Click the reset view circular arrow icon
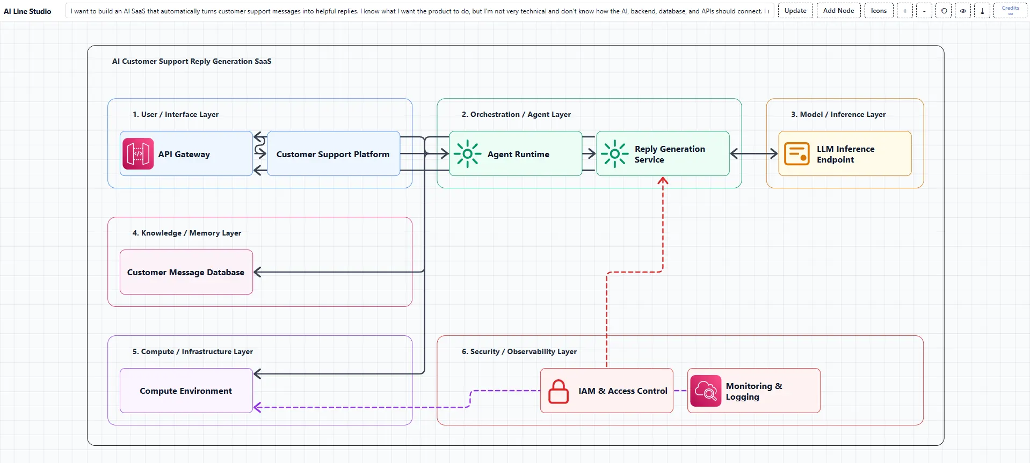Viewport: 1030px width, 463px height. point(944,11)
